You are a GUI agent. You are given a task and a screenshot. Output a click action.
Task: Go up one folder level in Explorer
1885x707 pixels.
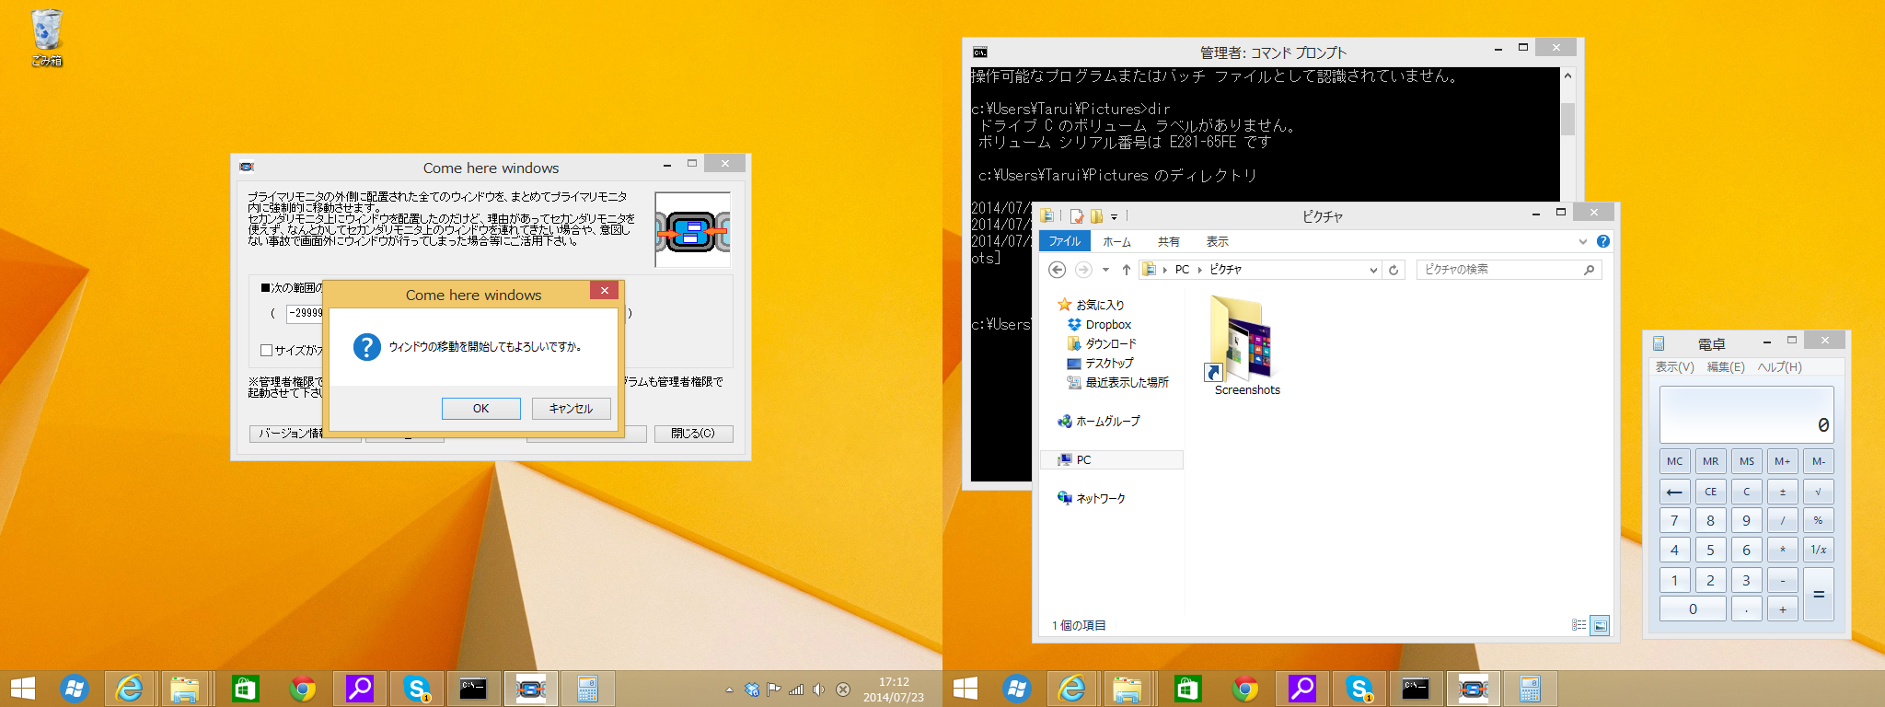coord(1126,270)
